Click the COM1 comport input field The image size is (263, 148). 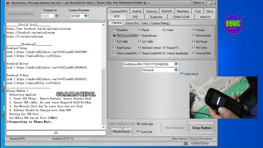(48, 16)
